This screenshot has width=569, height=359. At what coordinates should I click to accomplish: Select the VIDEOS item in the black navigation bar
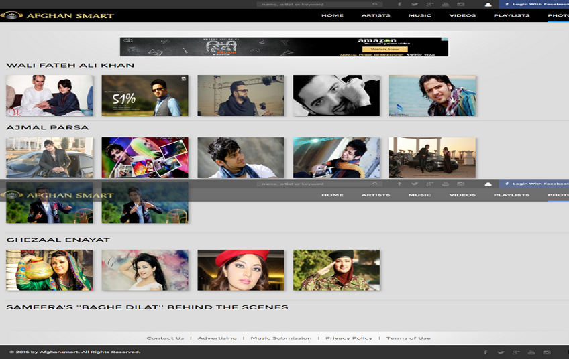462,15
